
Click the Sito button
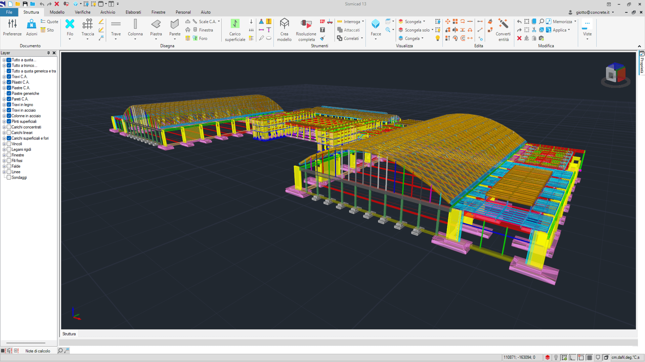47,30
